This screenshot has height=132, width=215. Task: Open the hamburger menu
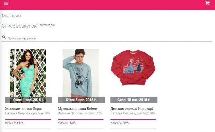[x=6, y=3]
